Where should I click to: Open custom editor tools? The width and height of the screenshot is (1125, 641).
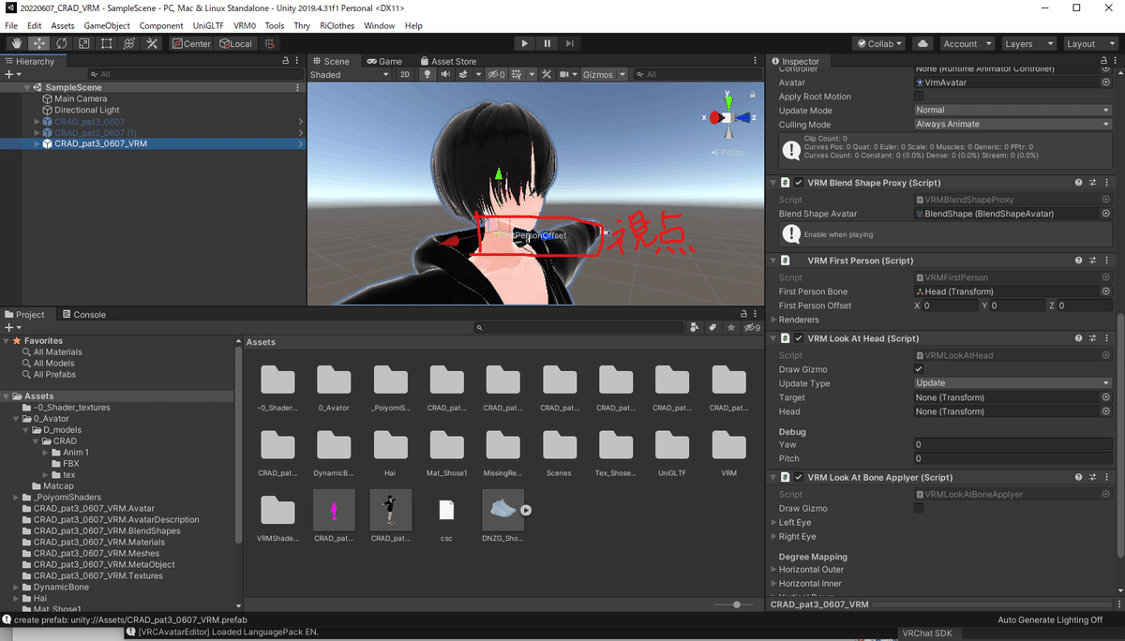pos(152,43)
